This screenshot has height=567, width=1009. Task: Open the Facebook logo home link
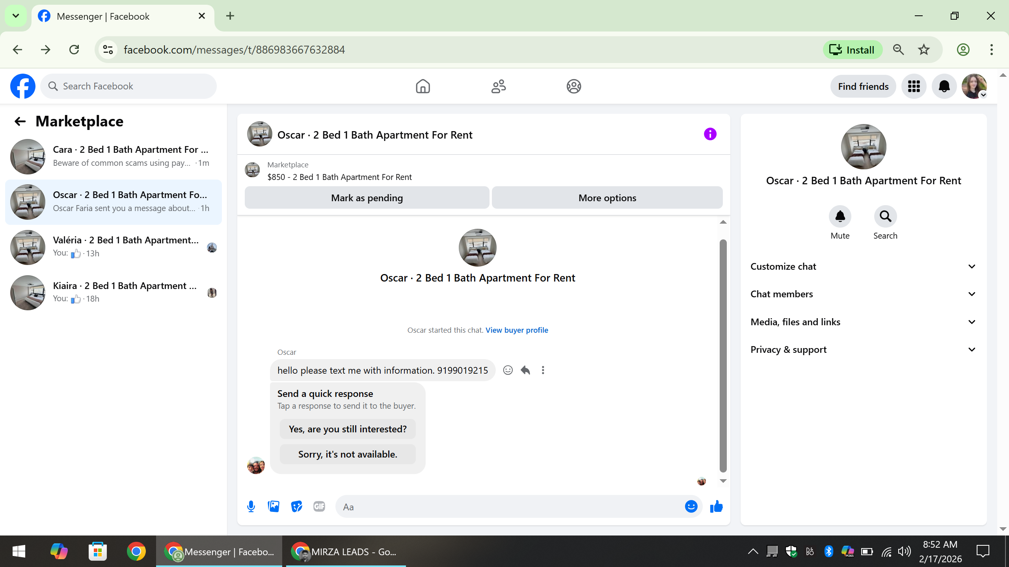coord(23,86)
